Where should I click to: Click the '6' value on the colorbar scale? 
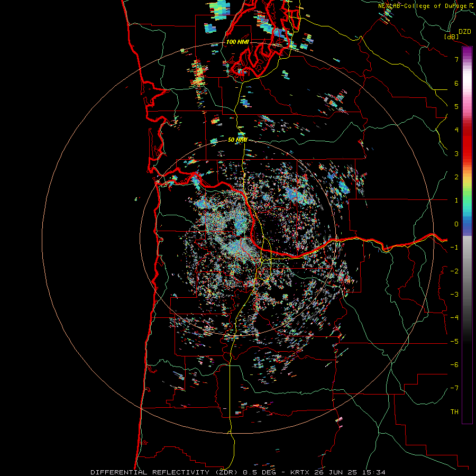pos(456,83)
